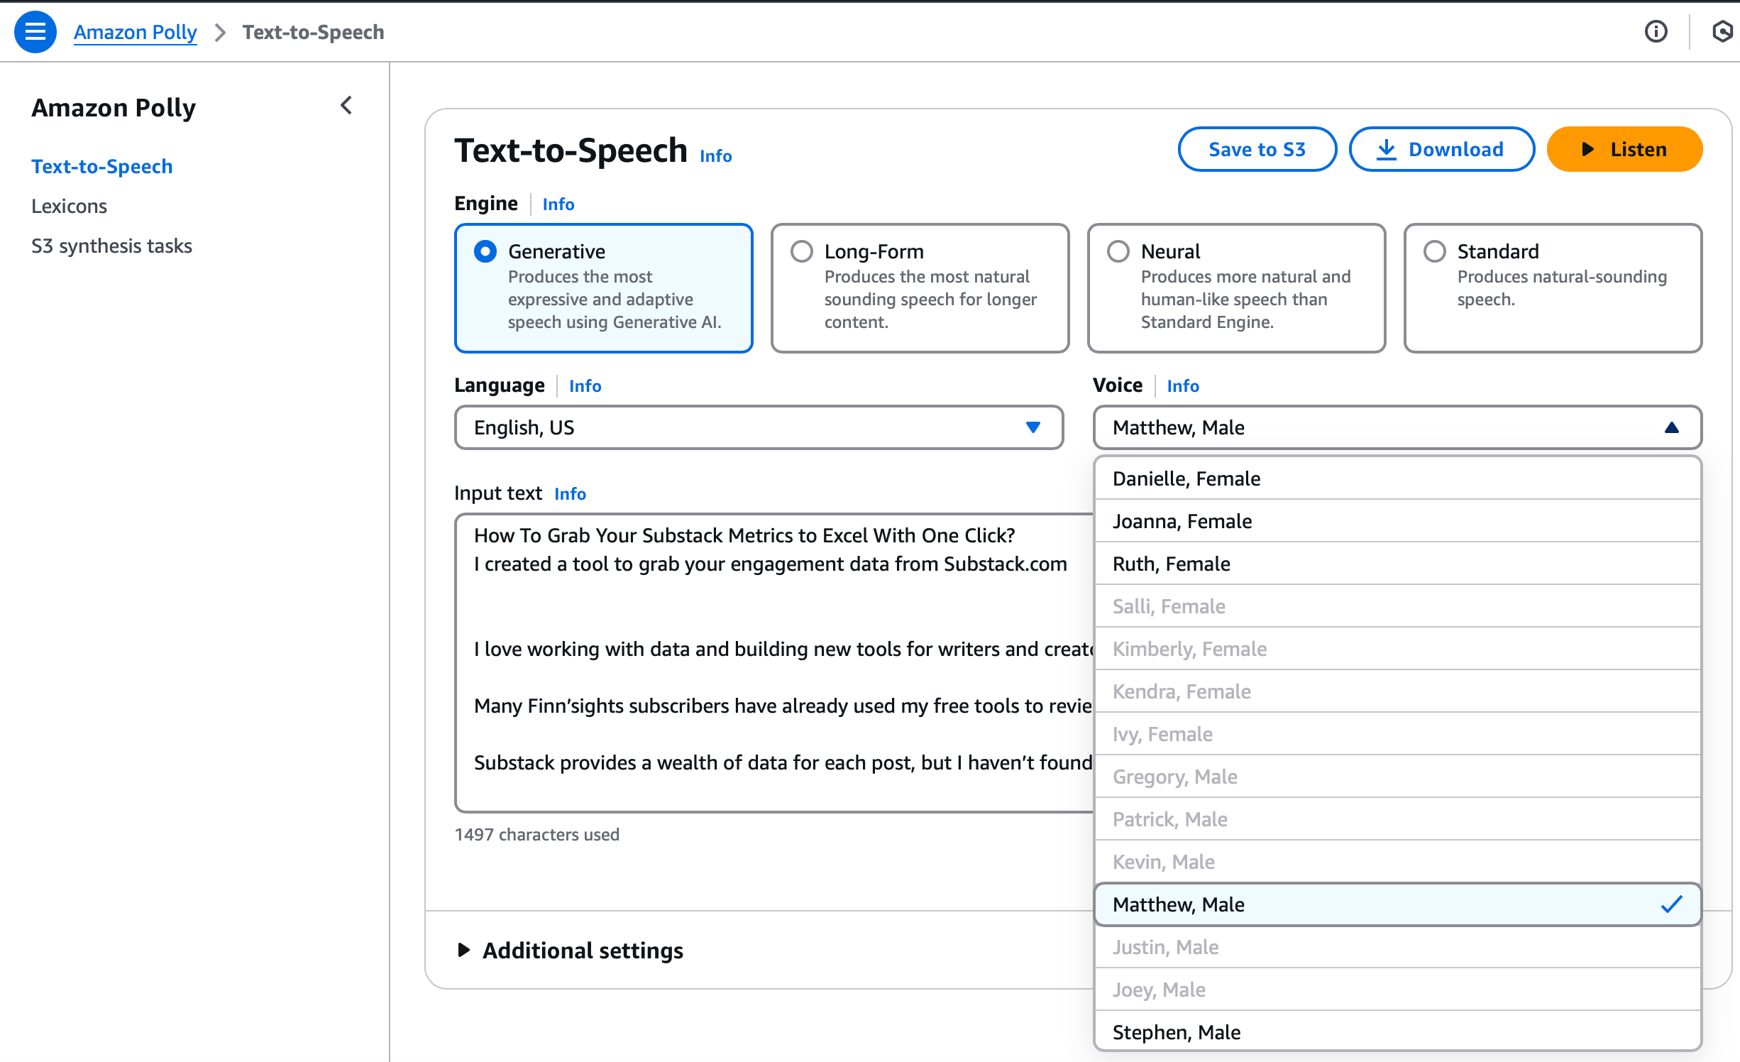Click the disabled Joey, Male option

pos(1397,990)
